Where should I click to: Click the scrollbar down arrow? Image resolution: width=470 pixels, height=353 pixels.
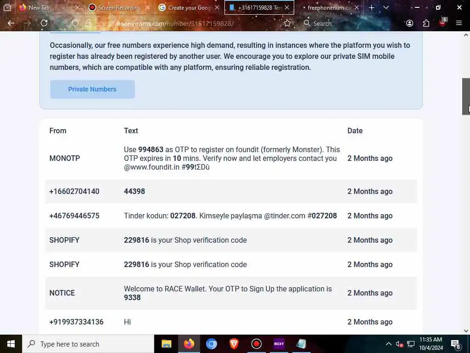(466, 331)
